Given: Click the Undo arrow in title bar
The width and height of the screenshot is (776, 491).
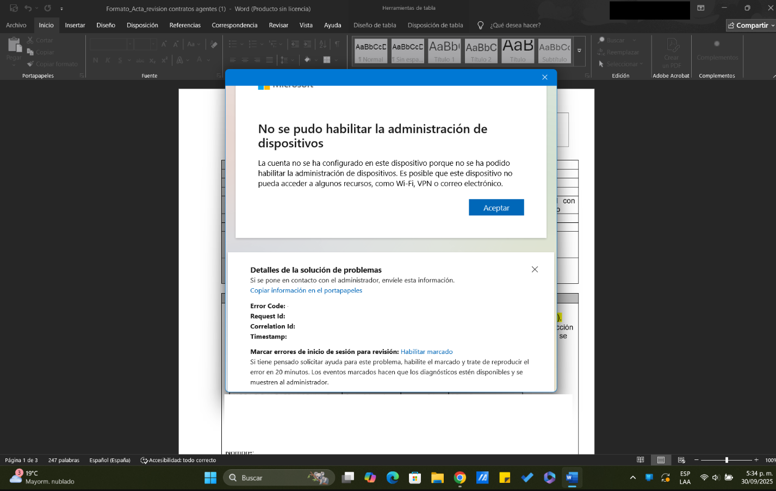Looking at the screenshot, I should 28,8.
